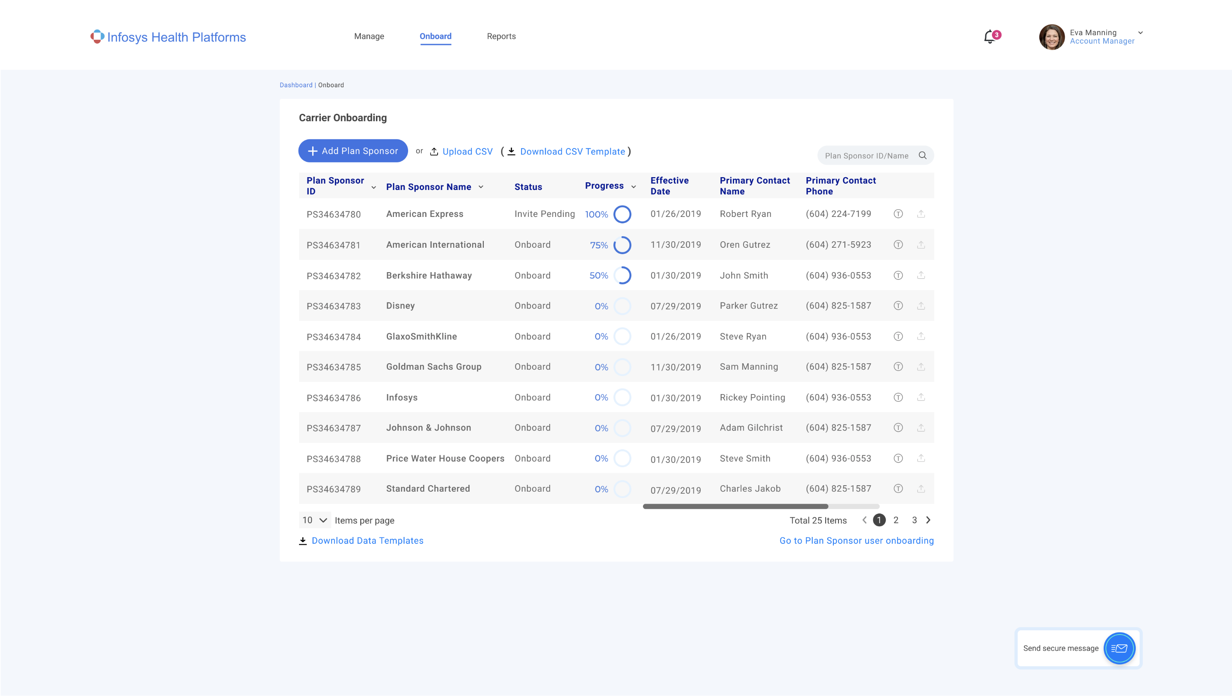Open the items per page dropdown

(315, 520)
